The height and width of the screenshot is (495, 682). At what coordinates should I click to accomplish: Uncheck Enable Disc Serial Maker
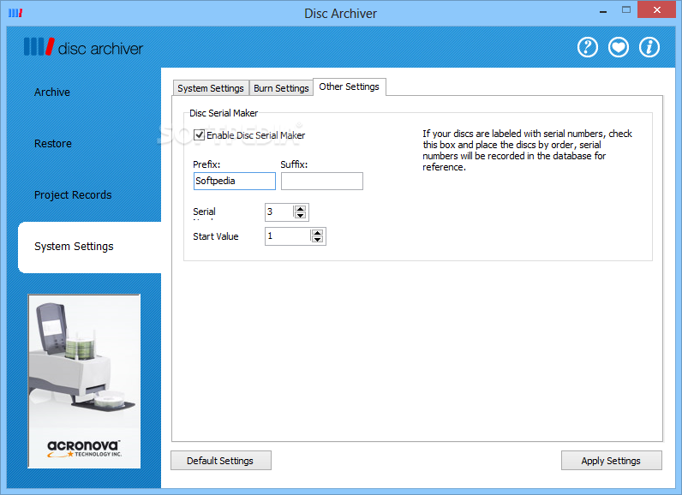[x=200, y=135]
